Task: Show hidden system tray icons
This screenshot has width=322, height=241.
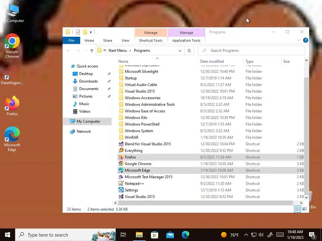Action: click(x=246, y=235)
